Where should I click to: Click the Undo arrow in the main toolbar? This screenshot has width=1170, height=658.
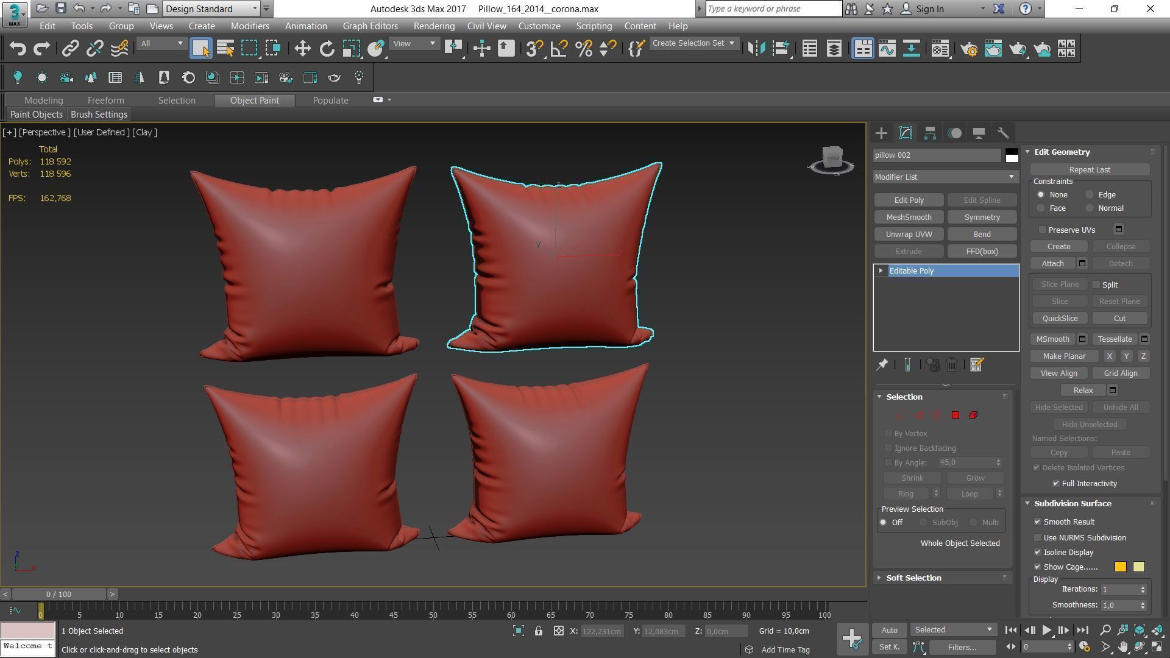18,49
